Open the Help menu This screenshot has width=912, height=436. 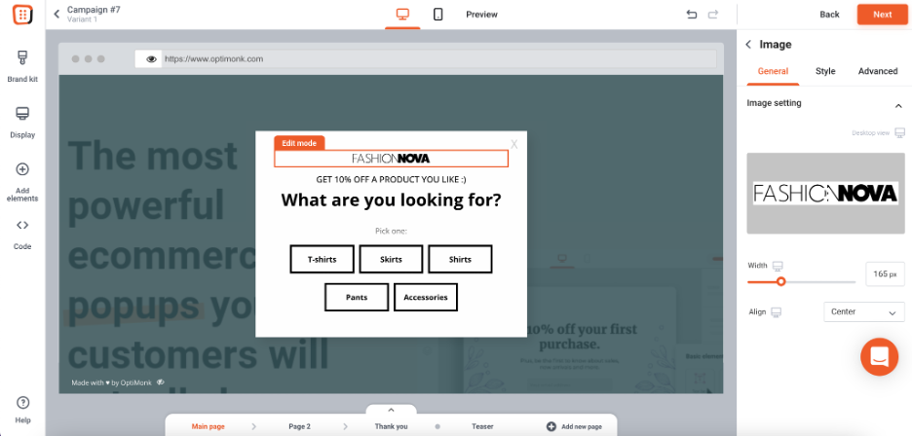22,410
